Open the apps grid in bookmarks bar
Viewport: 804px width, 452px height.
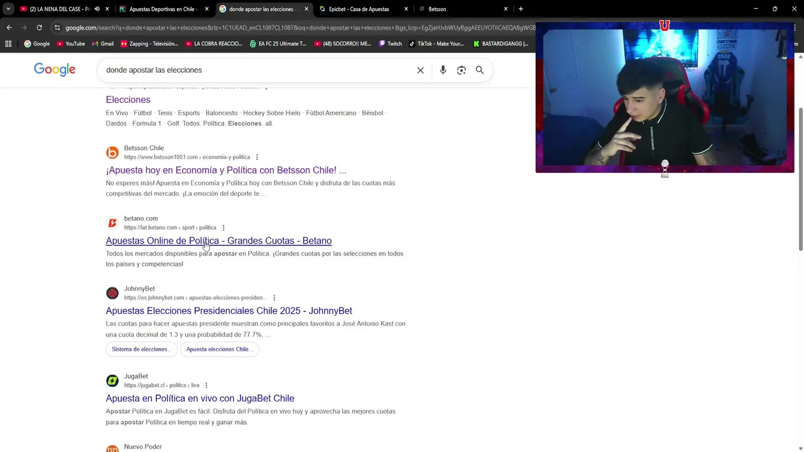click(8, 43)
